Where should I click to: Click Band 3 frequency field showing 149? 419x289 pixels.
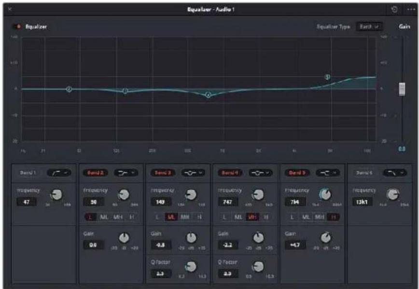(161, 202)
